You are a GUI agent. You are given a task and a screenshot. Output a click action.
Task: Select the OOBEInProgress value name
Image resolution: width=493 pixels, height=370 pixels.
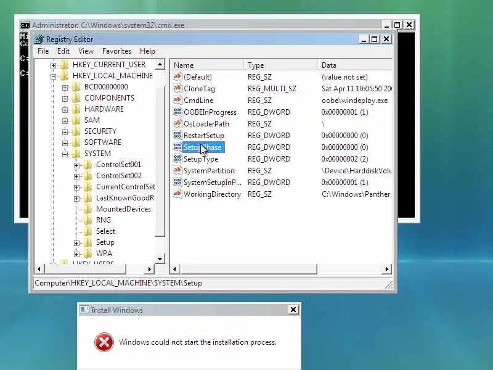pos(210,112)
